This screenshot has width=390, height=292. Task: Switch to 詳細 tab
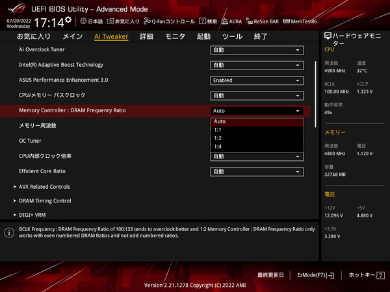point(146,36)
